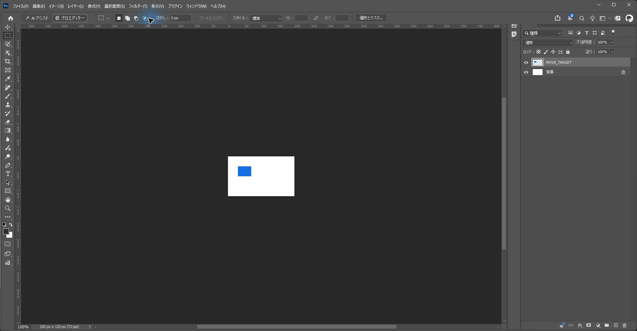Delete layer using trash icon
Image resolution: width=637 pixels, height=331 pixels.
pos(624,325)
